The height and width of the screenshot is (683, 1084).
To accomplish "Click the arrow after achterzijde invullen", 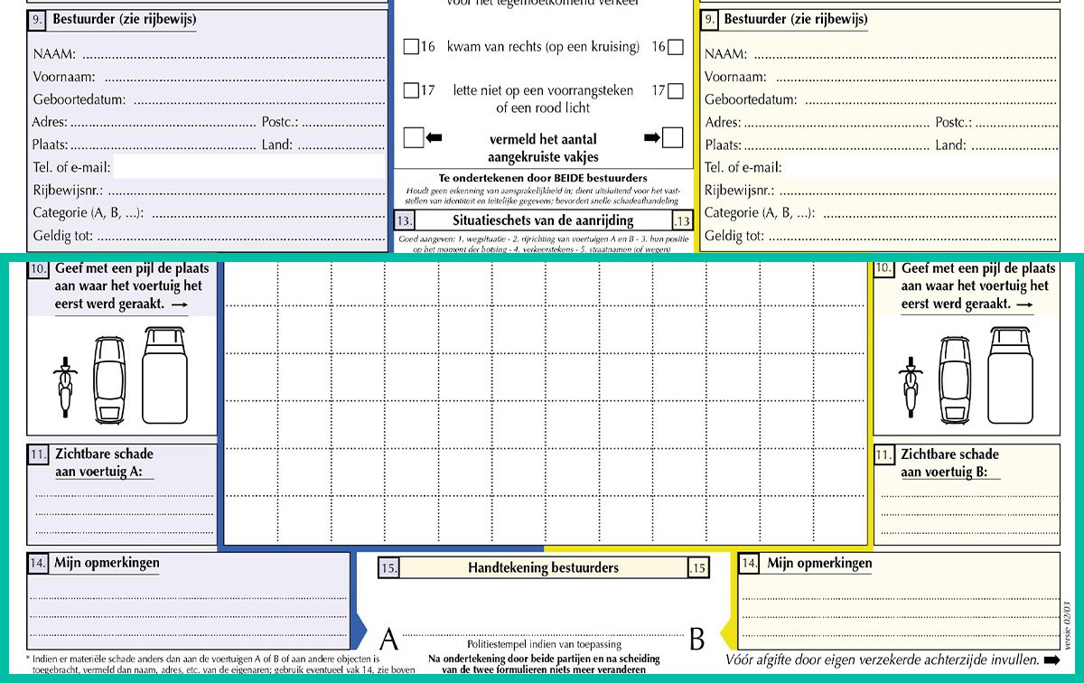I will click(x=1051, y=661).
